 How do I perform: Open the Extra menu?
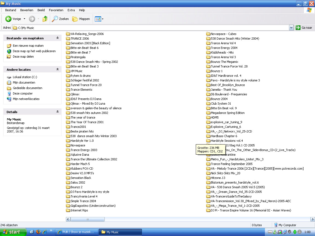point(71,10)
